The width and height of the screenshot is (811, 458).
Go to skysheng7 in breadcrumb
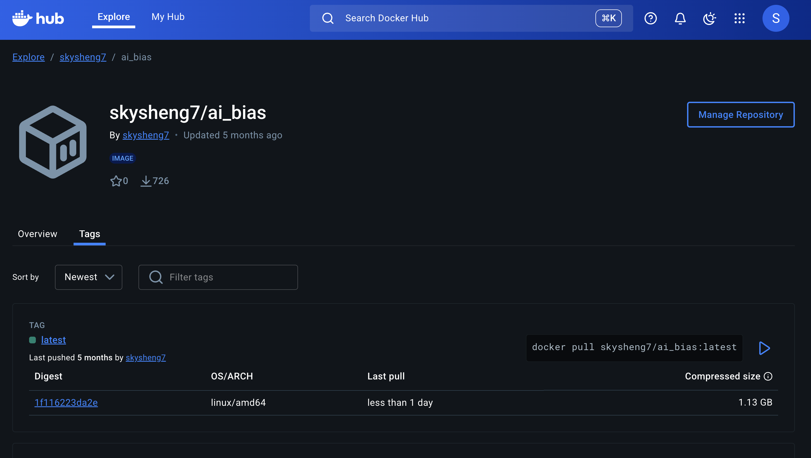click(x=83, y=57)
